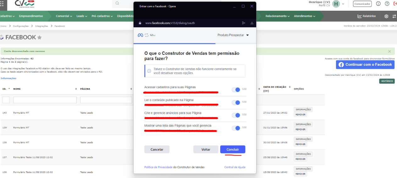
Task: Open the apps grid menu icon
Action: click(2, 4)
